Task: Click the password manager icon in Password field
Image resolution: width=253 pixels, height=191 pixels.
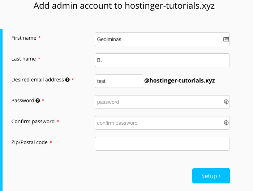Action: [x=226, y=102]
